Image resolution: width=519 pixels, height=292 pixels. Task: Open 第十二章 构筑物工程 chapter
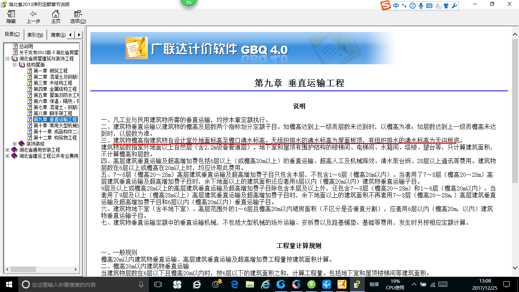pos(55,138)
